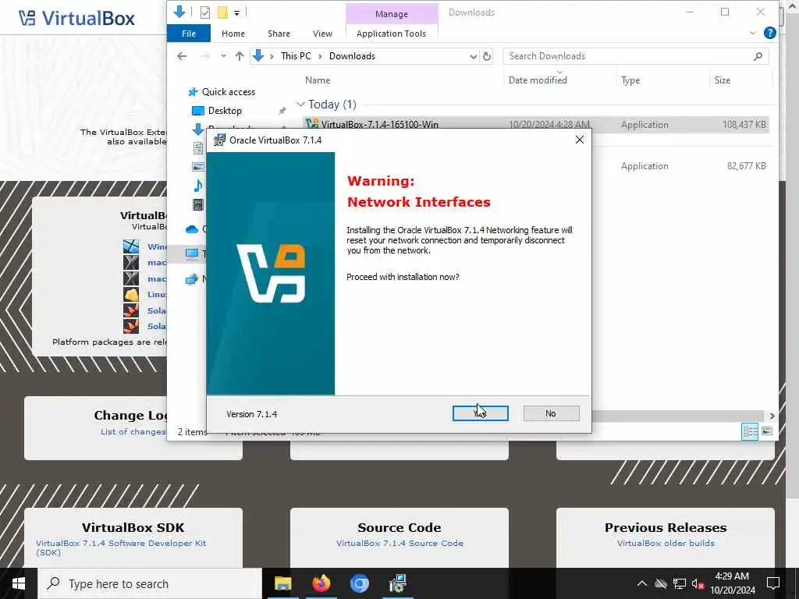This screenshot has height=599, width=799.
Task: Select Quick access in the navigation pane
Action: pyautogui.click(x=229, y=92)
